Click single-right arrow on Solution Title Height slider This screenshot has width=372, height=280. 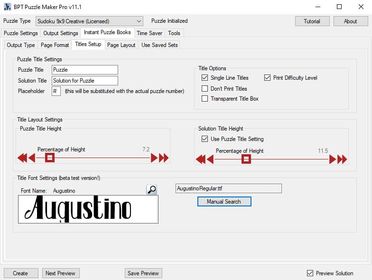click(x=333, y=159)
